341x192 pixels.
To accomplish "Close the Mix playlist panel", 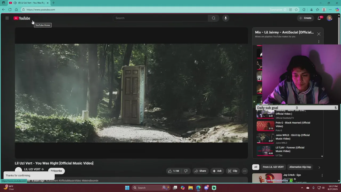I will (x=319, y=34).
